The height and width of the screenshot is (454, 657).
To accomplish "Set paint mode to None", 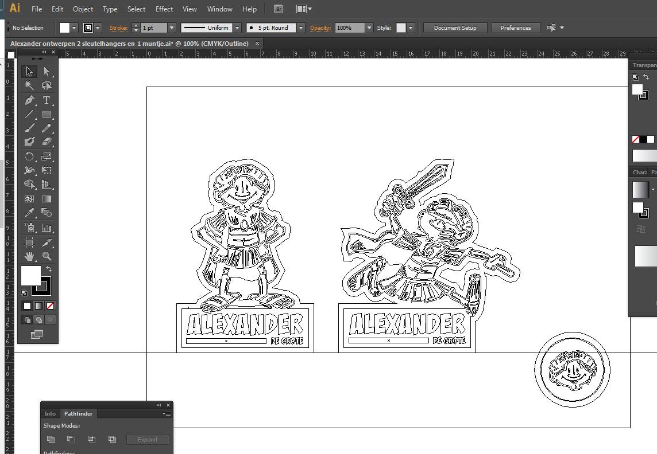I will pyautogui.click(x=50, y=306).
